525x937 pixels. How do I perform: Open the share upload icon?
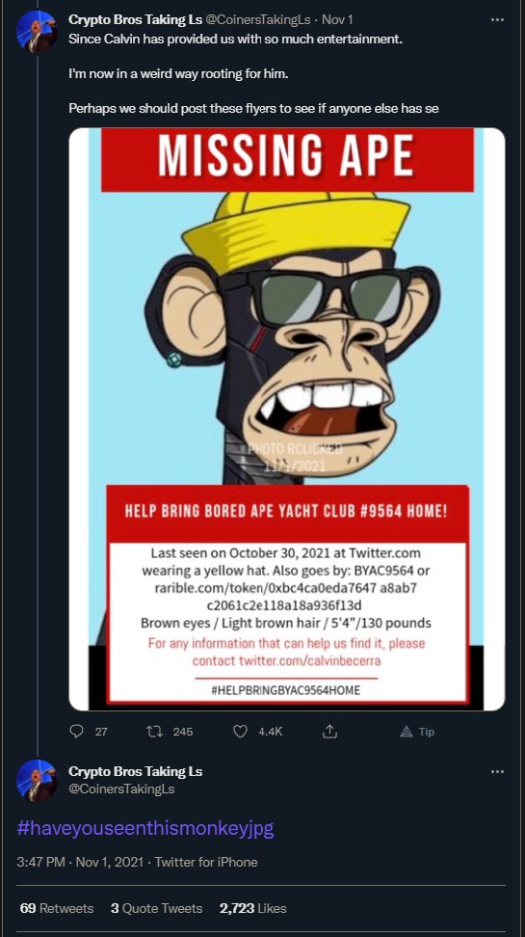[329, 732]
